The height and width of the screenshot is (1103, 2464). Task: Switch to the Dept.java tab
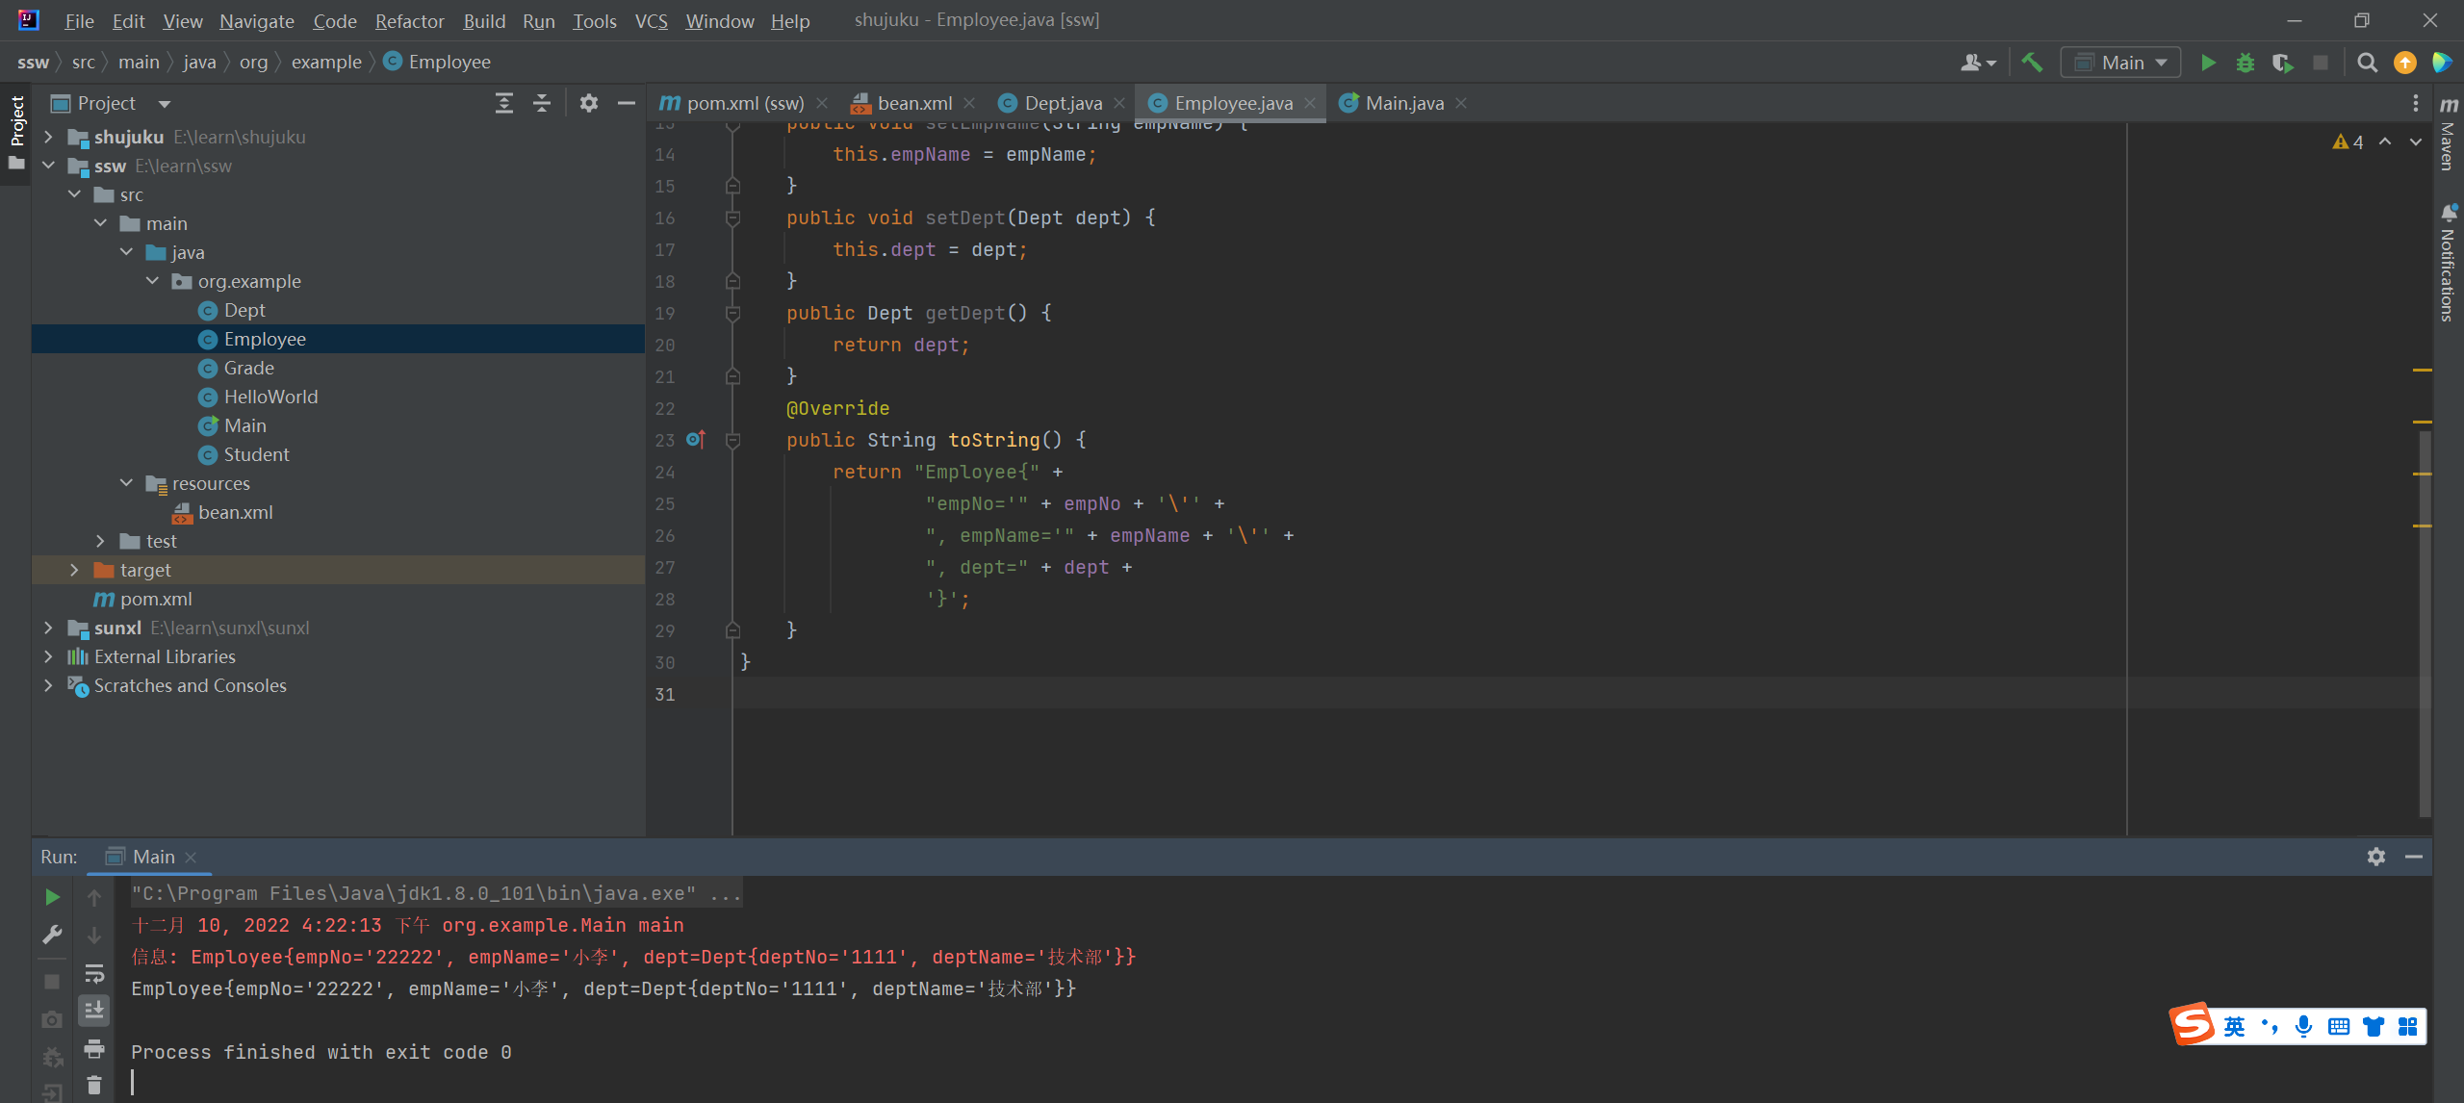(x=1062, y=103)
